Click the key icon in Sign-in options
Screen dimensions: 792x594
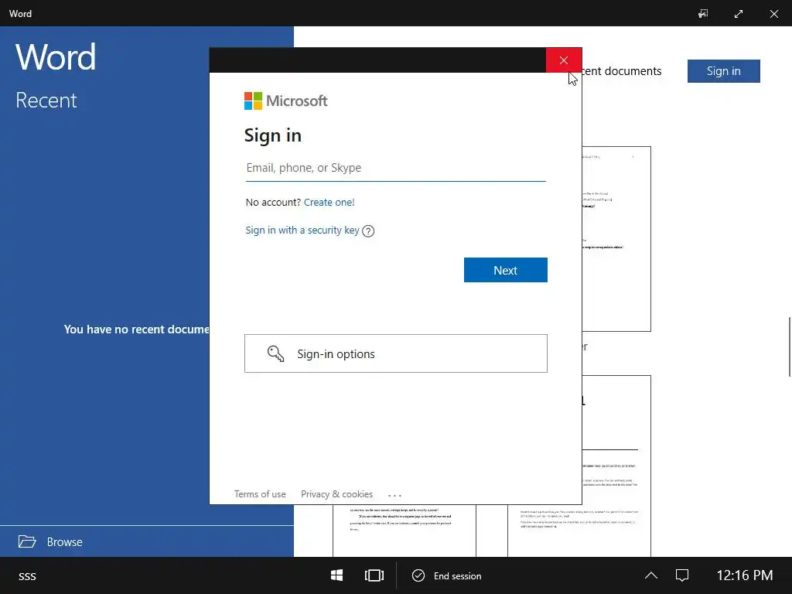(x=275, y=353)
